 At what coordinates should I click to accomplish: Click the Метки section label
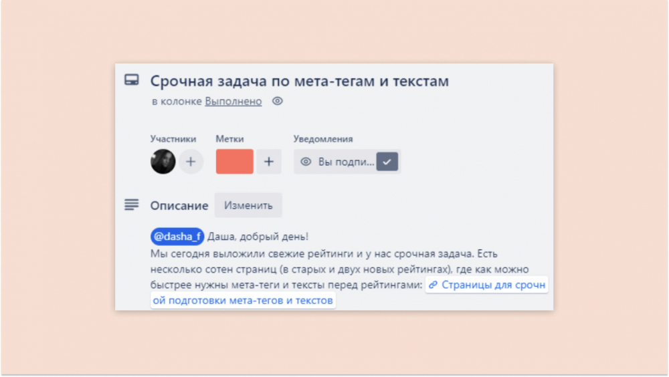(x=229, y=138)
